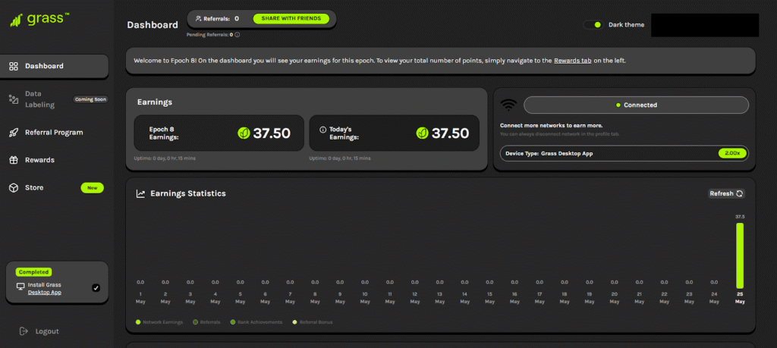Screen dimensions: 777x348
Task: Click the Coming Soon badge
Action: [x=90, y=99]
